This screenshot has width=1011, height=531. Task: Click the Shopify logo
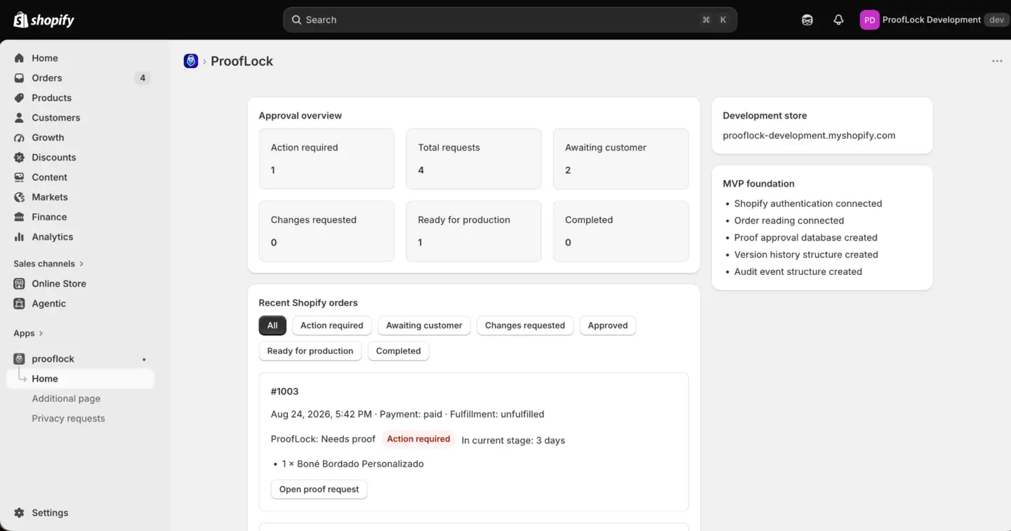44,20
